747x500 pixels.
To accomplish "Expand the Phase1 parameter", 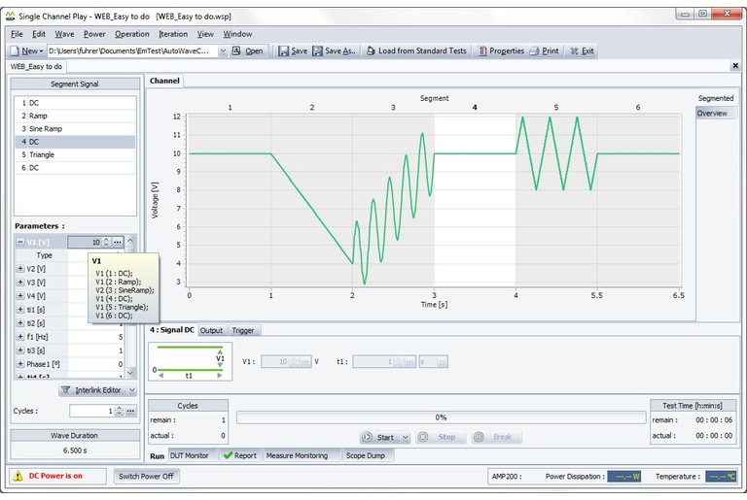I will [x=20, y=364].
